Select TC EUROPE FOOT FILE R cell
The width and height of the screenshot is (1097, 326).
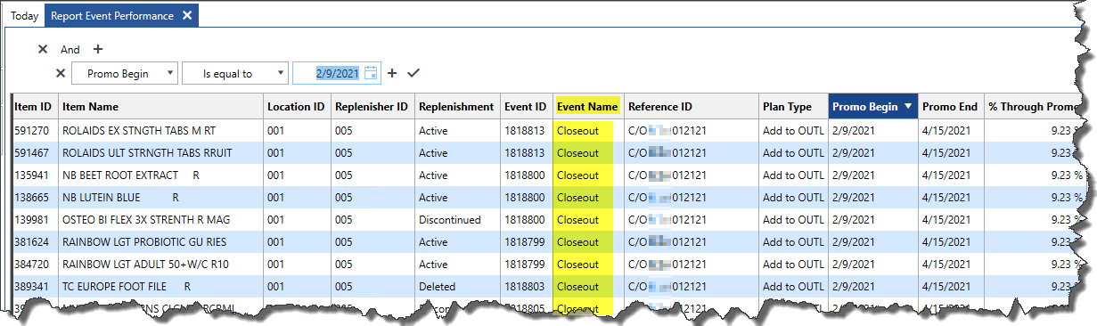coord(160,287)
